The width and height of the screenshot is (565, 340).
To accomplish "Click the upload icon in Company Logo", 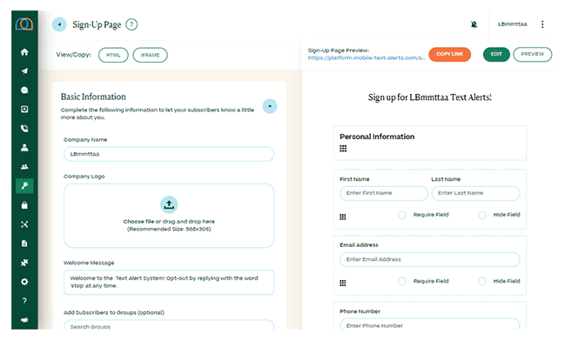I will tap(169, 204).
